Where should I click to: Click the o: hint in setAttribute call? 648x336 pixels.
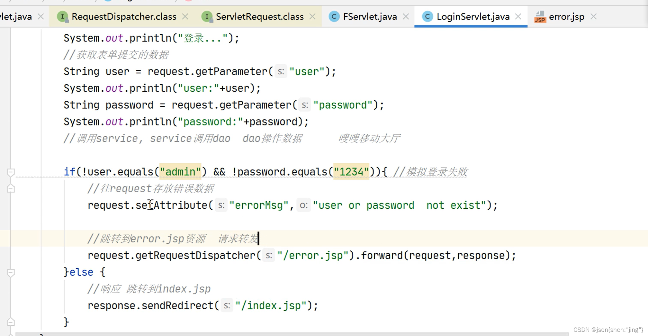(303, 205)
